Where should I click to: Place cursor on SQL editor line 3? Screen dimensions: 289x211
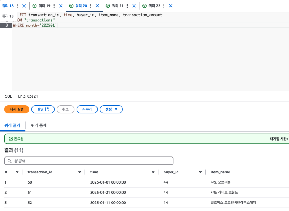point(108,25)
